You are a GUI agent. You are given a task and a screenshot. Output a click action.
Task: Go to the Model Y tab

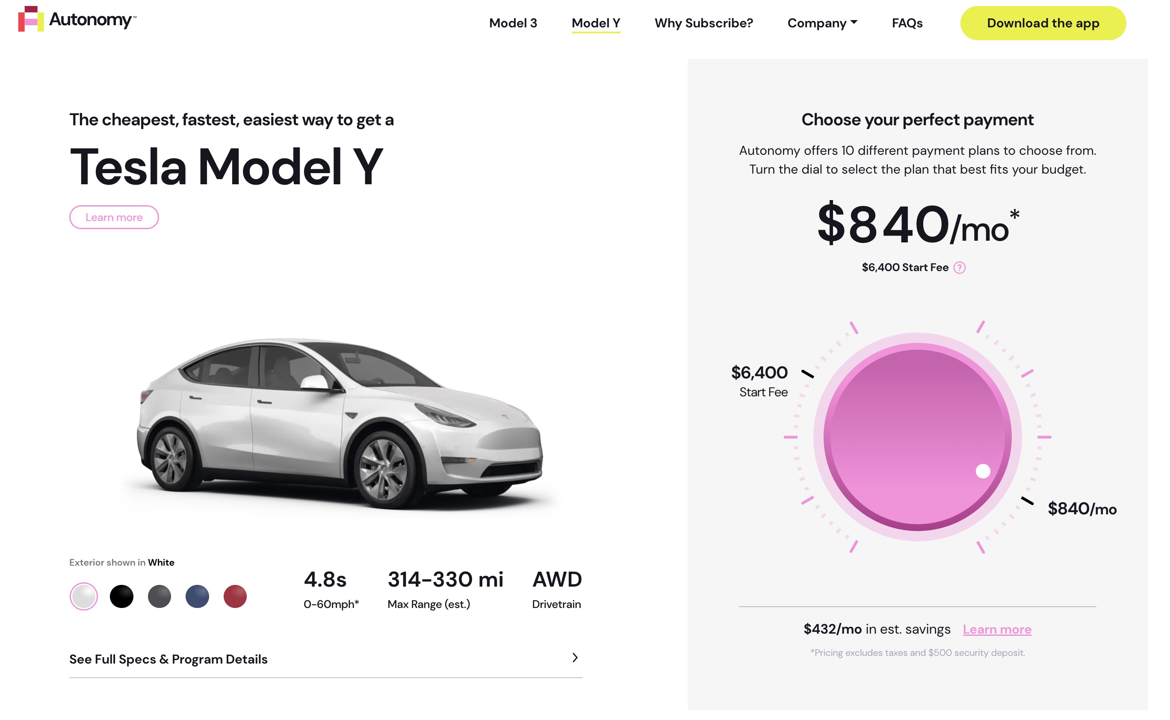pos(596,23)
